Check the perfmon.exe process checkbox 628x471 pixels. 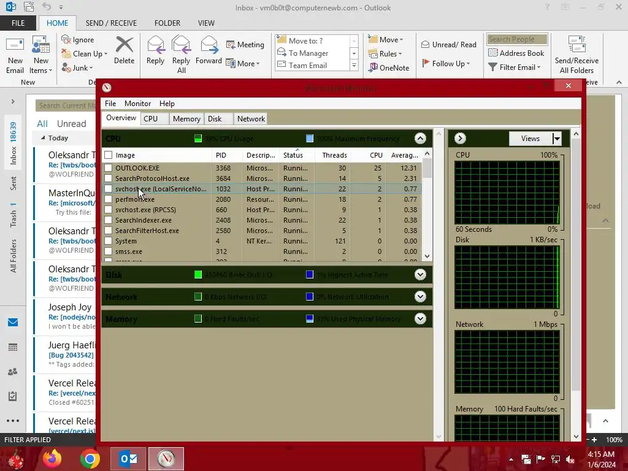(108, 199)
